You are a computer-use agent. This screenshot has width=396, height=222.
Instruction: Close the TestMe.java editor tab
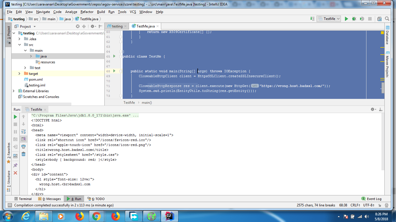[x=158, y=26]
